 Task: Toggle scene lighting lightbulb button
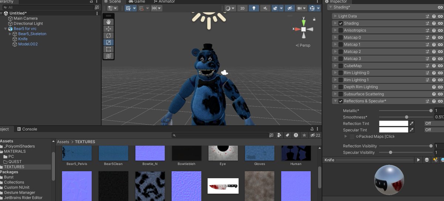click(254, 8)
